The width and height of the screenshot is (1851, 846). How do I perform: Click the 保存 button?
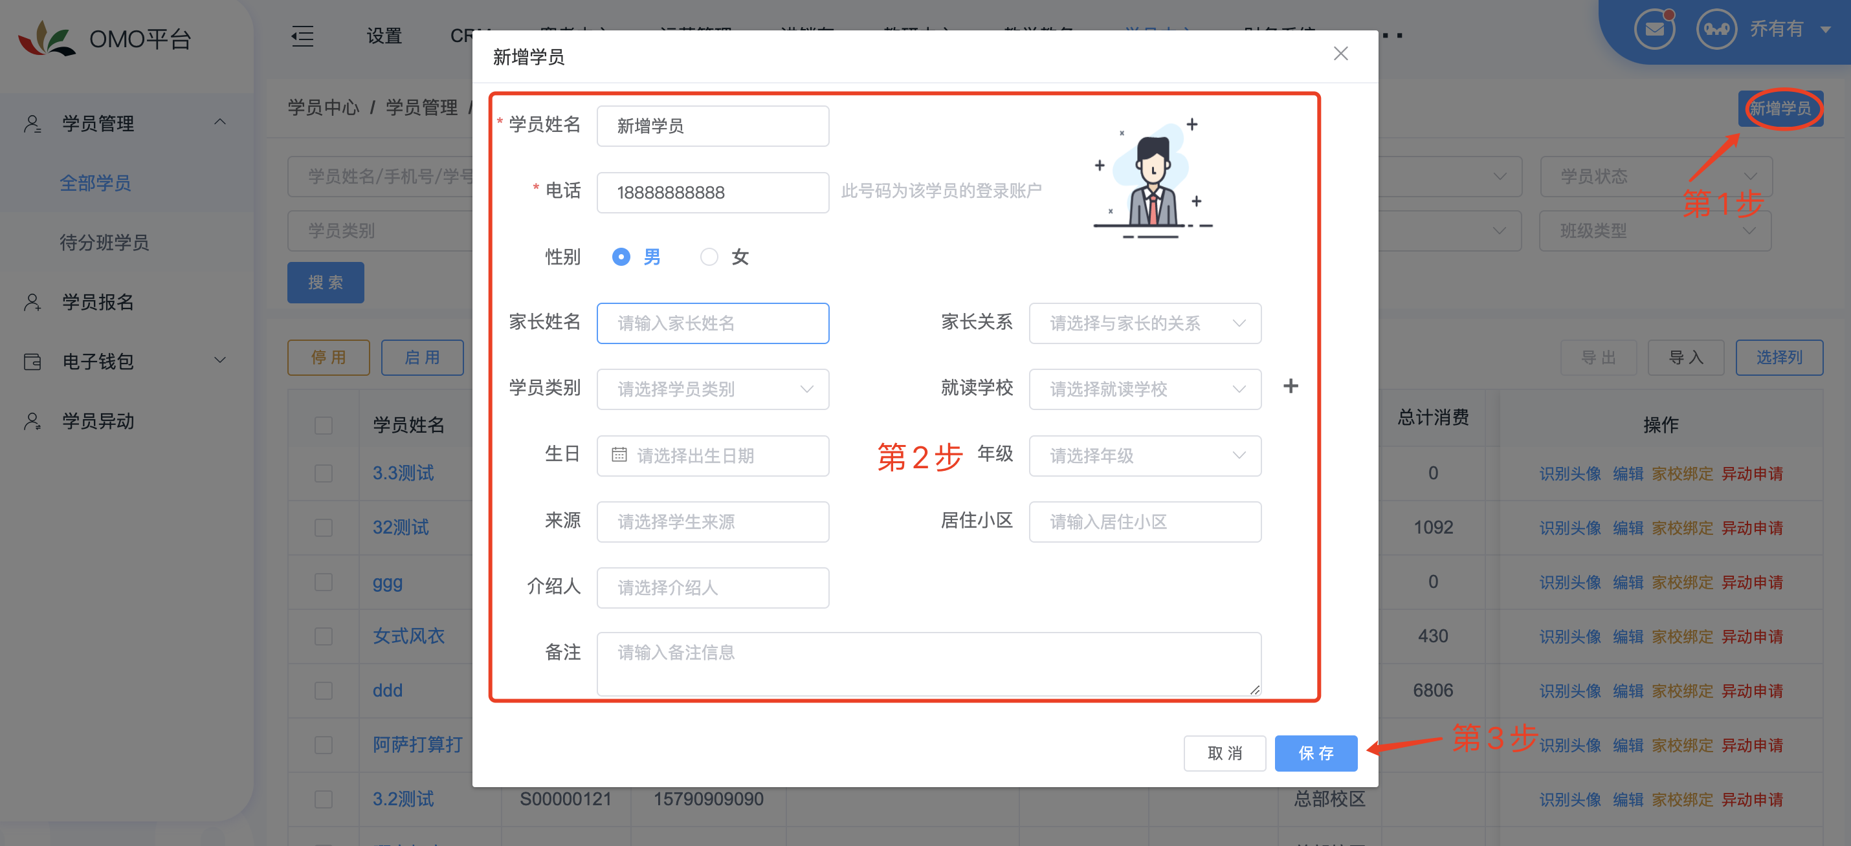click(x=1316, y=754)
